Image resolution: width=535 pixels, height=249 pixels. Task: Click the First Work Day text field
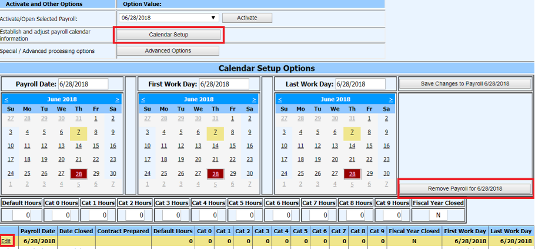(223, 84)
